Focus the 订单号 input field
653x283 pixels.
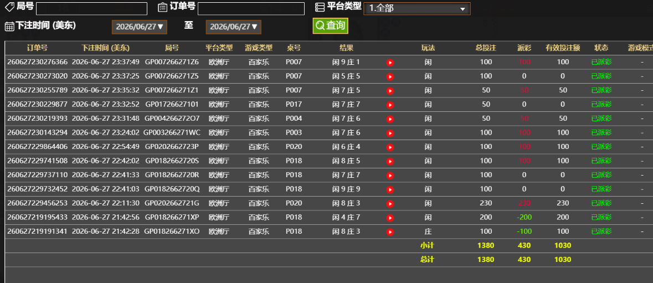251,8
